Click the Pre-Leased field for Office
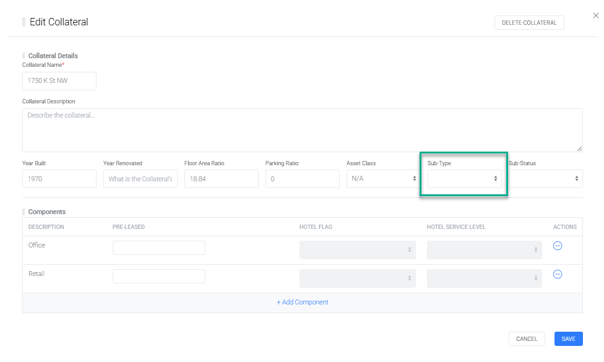This screenshot has height=362, width=604. pyautogui.click(x=158, y=248)
